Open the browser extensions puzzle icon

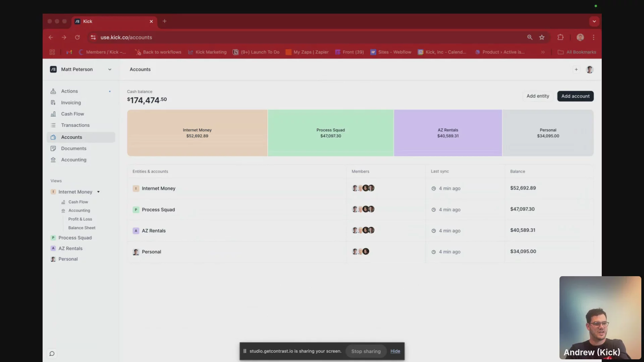[x=560, y=38]
